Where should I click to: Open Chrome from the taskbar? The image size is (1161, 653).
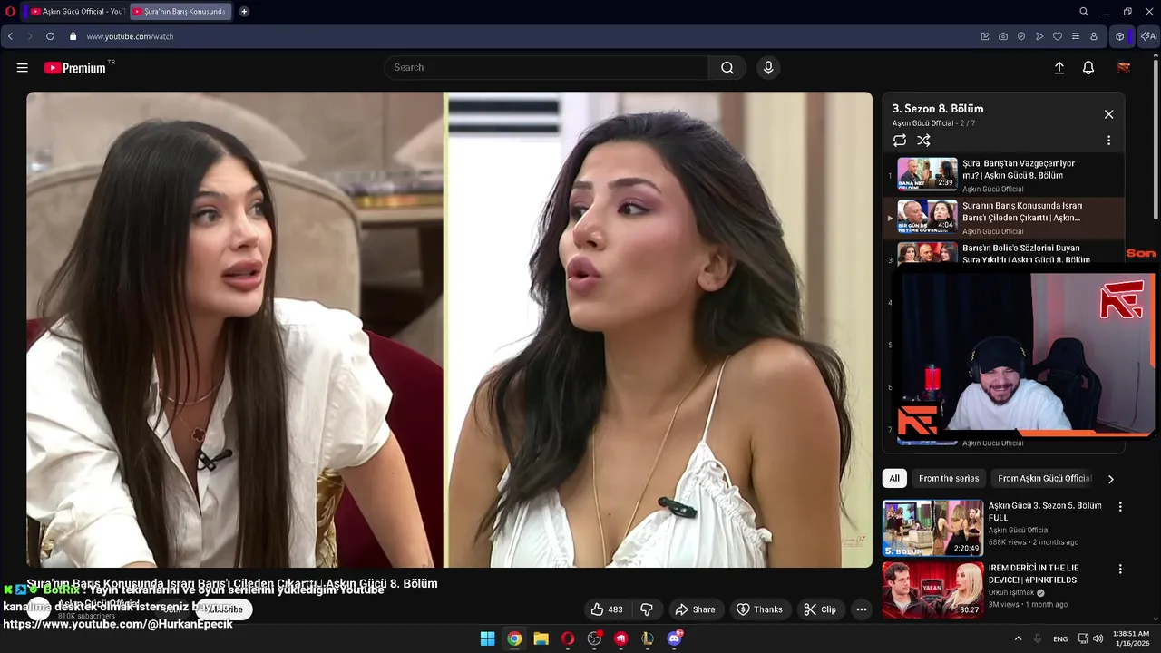(x=514, y=638)
